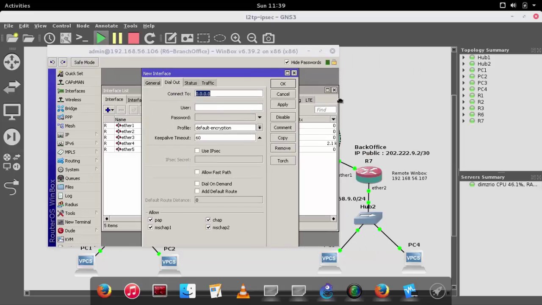
Task: Choose the insert picture tool
Action: (x=187, y=38)
